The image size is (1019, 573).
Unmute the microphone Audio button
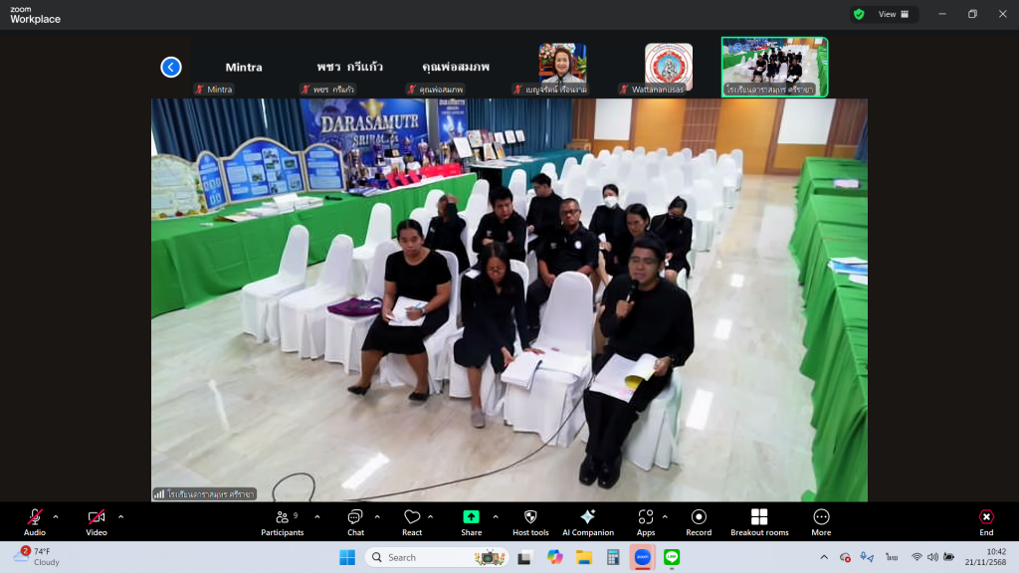coord(35,521)
